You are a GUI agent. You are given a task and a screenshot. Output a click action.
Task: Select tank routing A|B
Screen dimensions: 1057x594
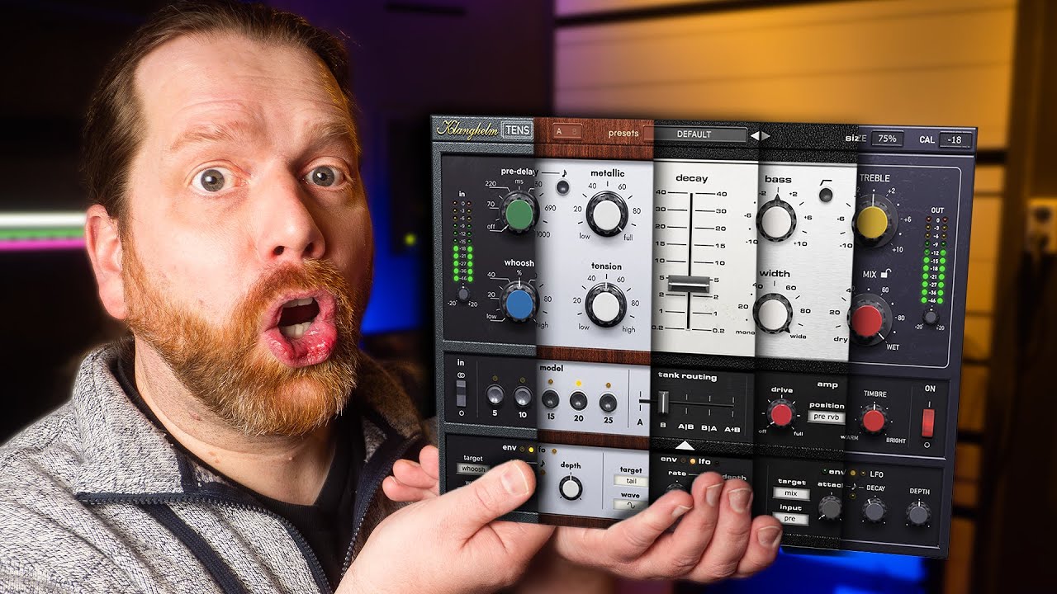(x=685, y=426)
